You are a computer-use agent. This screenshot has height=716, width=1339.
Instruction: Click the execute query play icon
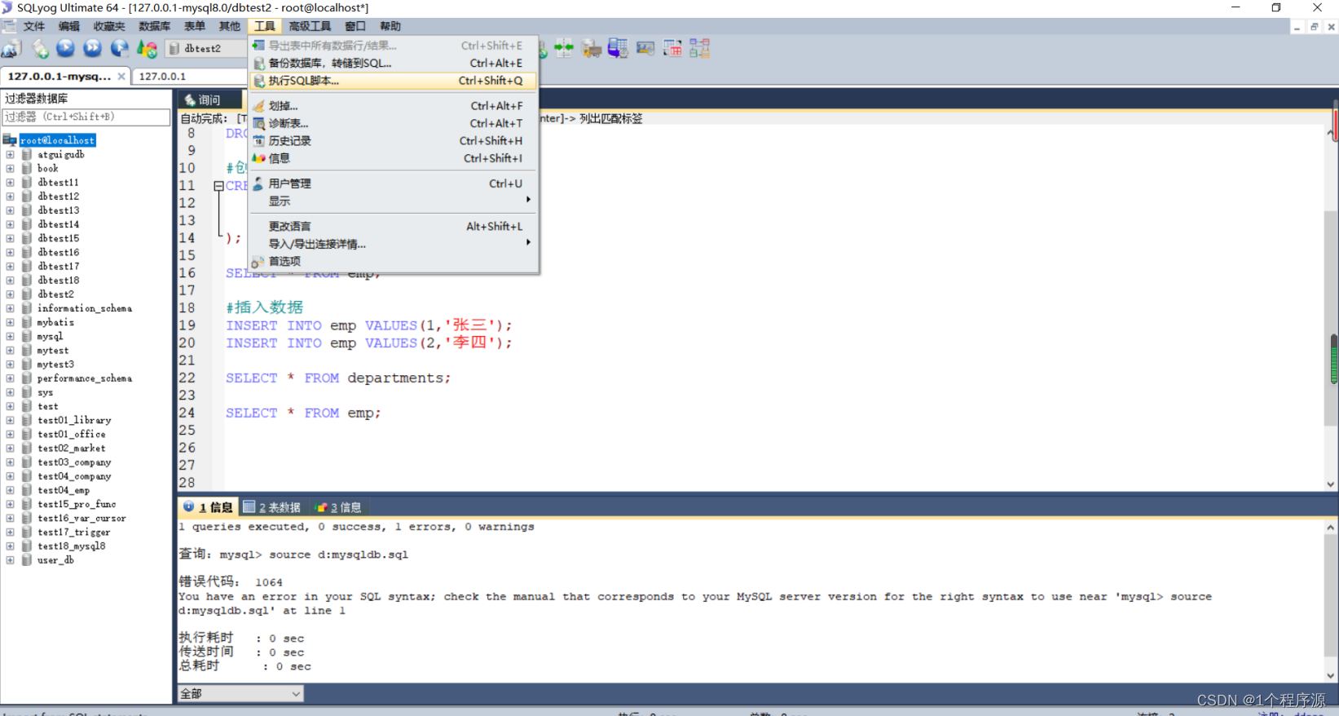66,49
